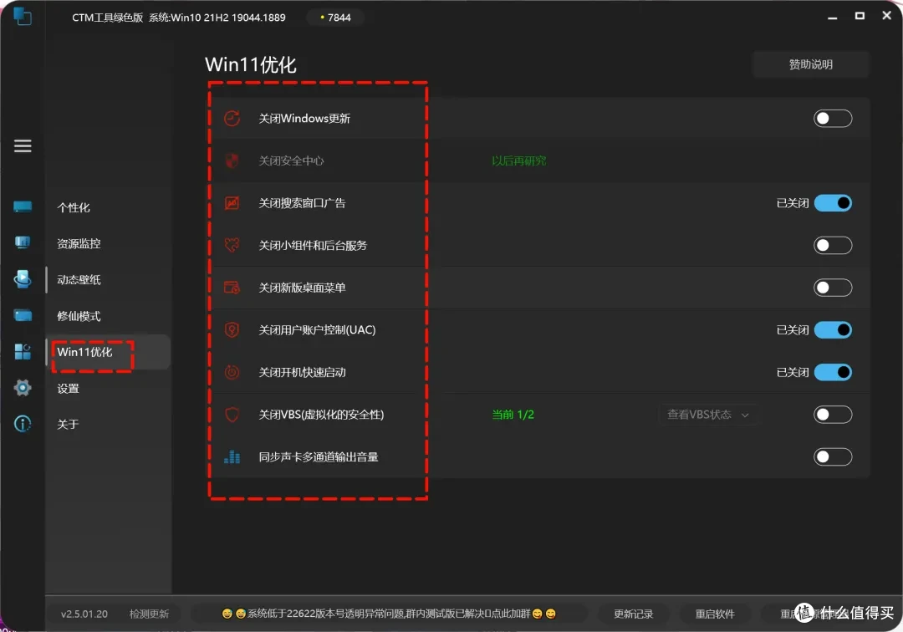903x632 pixels.
Task: Open the 设置 menu item
Action: pyautogui.click(x=68, y=389)
